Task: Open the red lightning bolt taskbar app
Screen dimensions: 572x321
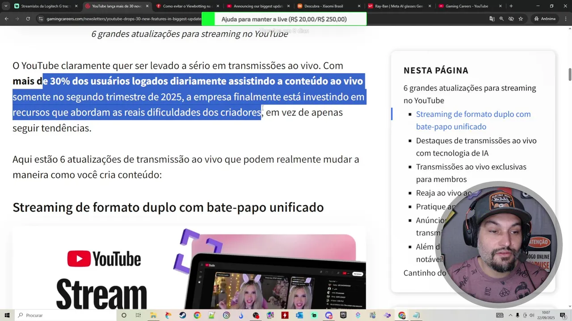Action: pyautogui.click(x=285, y=315)
